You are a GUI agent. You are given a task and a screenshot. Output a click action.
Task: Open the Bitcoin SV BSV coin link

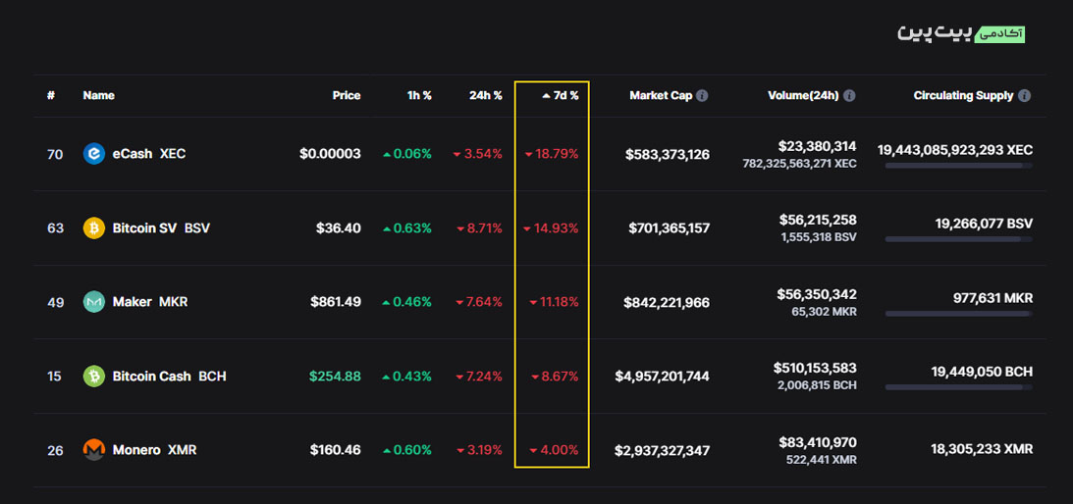click(x=161, y=227)
